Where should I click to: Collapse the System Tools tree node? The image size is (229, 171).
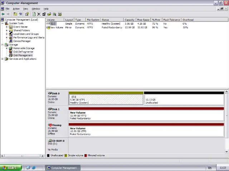click(3, 23)
